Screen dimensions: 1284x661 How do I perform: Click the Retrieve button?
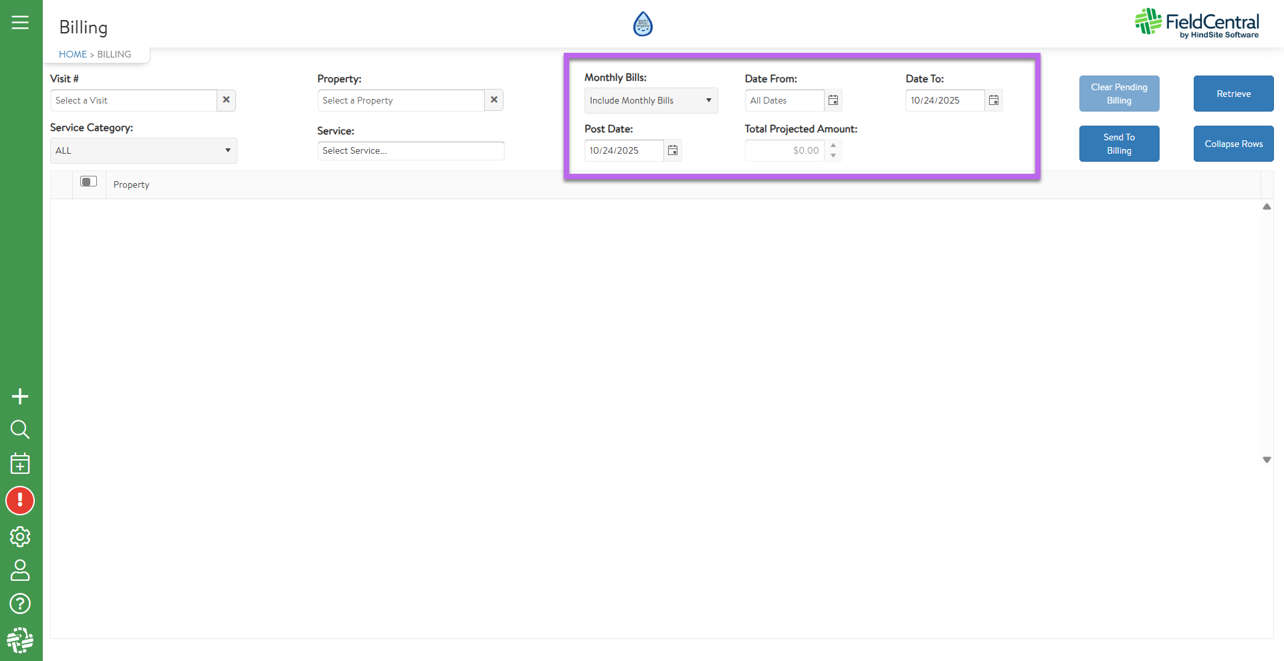(x=1233, y=94)
